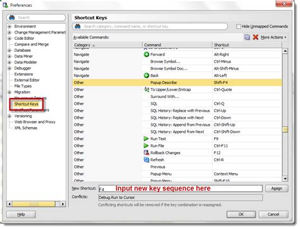Click the green Back arrow icon
Image resolution: width=300 pixels, height=229 pixels.
(146, 75)
